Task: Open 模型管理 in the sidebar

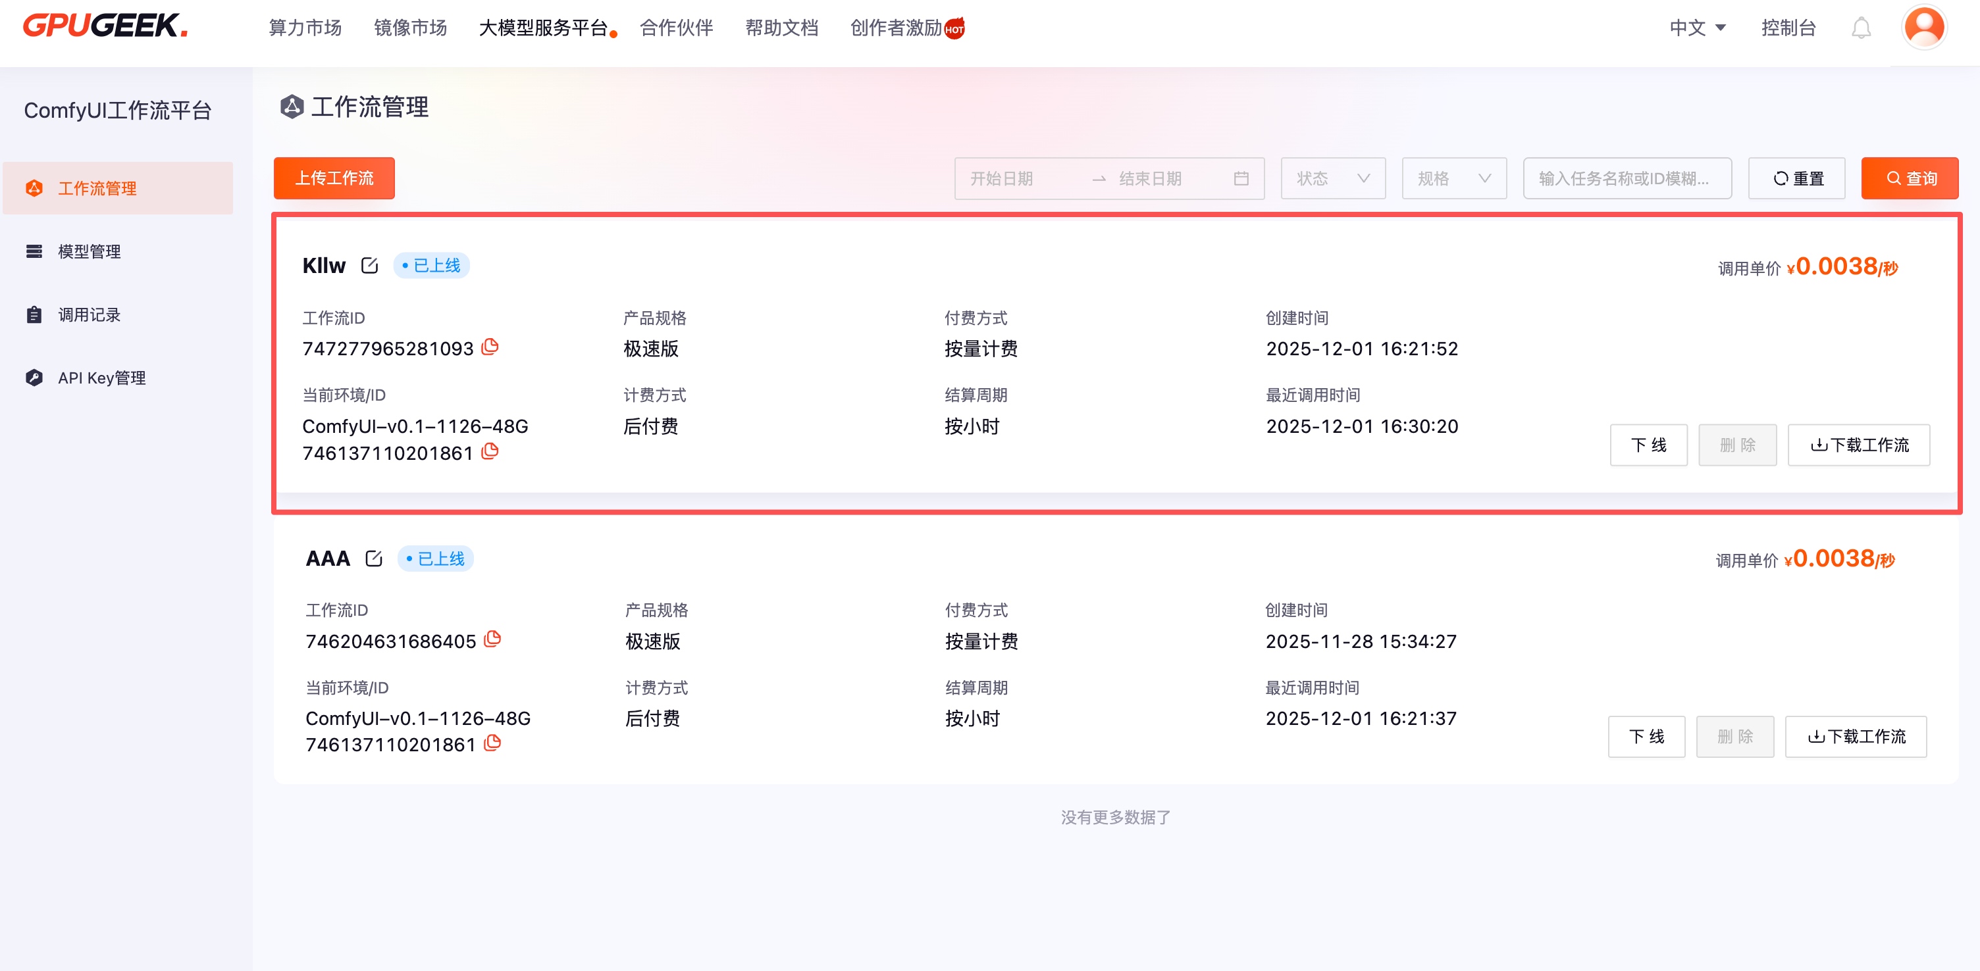Action: (89, 251)
